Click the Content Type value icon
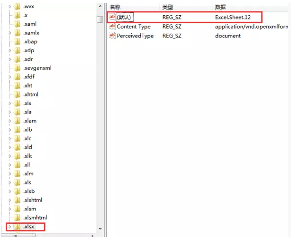Screen dimensions: 291x239 pyautogui.click(x=112, y=27)
